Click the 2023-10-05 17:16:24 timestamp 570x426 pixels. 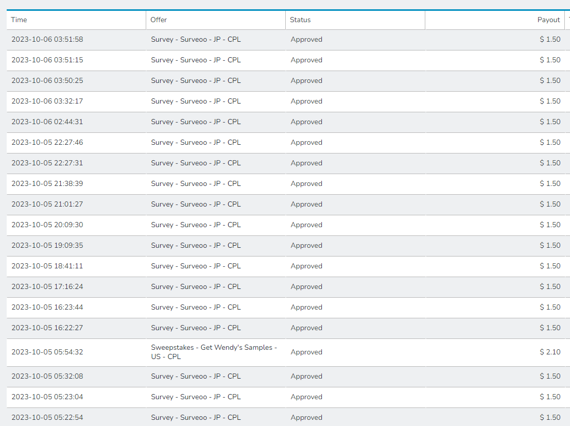click(47, 287)
